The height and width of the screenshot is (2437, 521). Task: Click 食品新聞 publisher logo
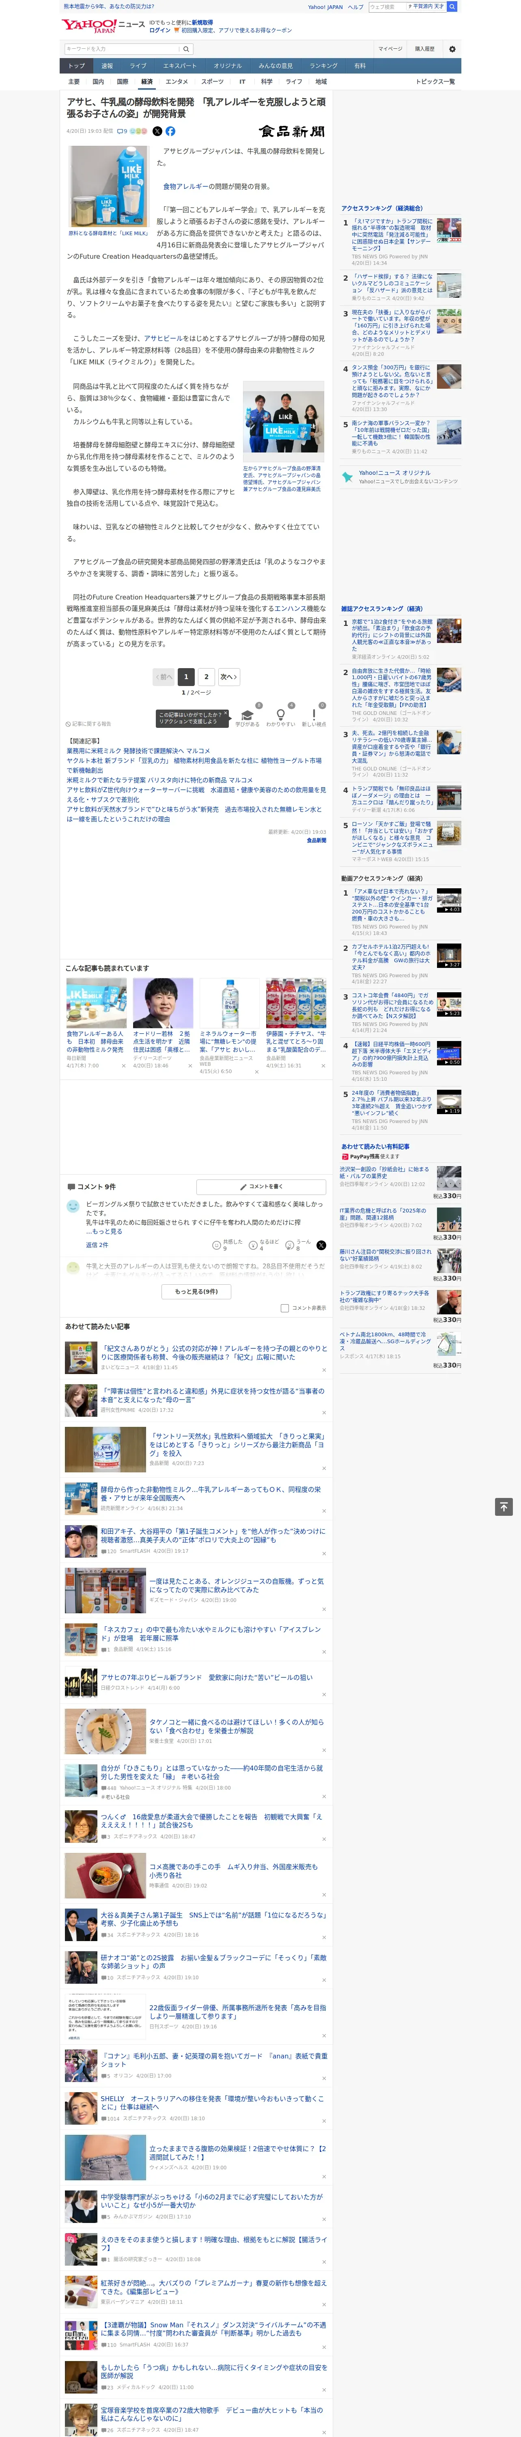point(291,132)
